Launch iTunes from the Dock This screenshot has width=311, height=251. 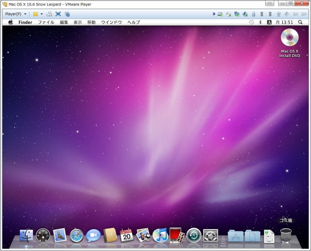pos(160,235)
